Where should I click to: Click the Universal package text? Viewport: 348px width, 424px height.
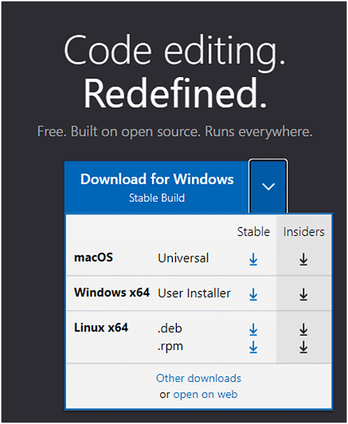[183, 258]
